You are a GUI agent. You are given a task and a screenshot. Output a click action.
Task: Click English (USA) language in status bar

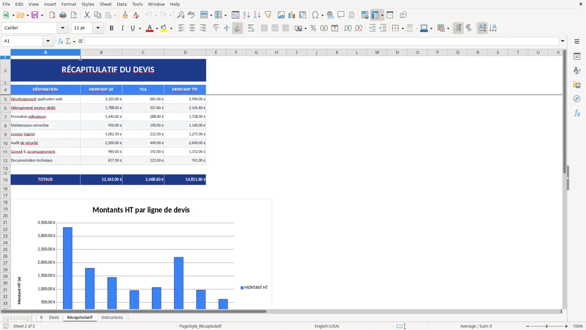click(327, 326)
